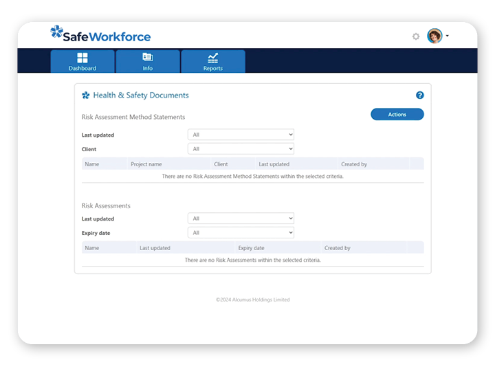495x371 pixels.
Task: Click the Health & Safety Documents pinwheel icon
Action: 86,95
